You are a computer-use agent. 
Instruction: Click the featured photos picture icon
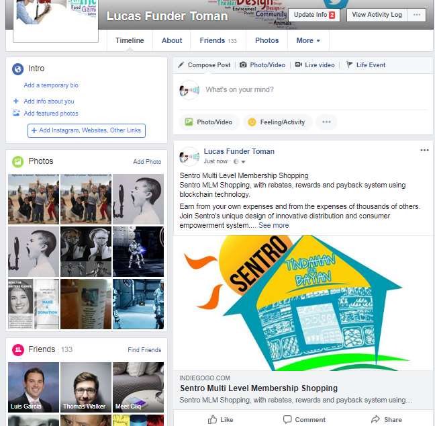(x=16, y=113)
